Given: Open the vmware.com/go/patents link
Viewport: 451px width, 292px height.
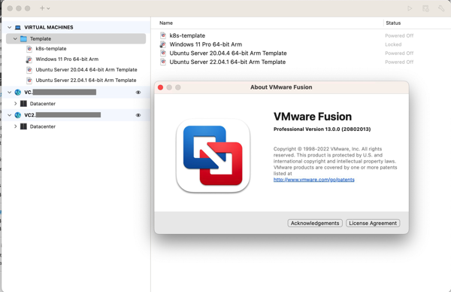Looking at the screenshot, I should pyautogui.click(x=313, y=180).
